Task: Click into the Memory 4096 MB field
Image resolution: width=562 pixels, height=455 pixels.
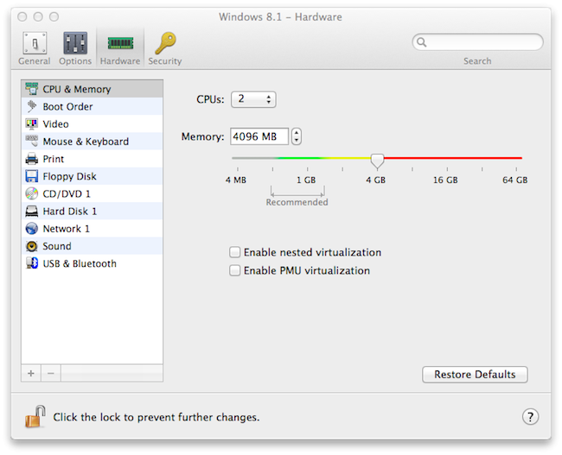Action: 259,136
